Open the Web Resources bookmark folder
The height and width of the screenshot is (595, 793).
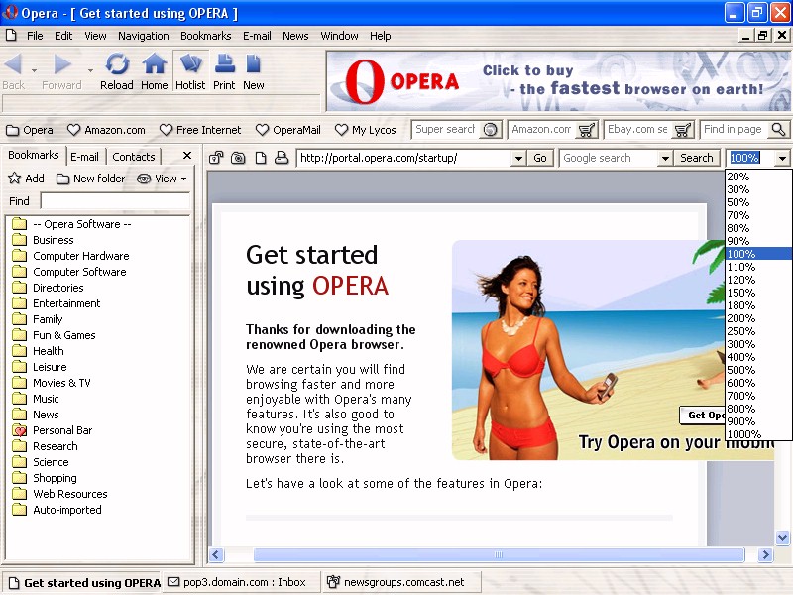[59, 494]
